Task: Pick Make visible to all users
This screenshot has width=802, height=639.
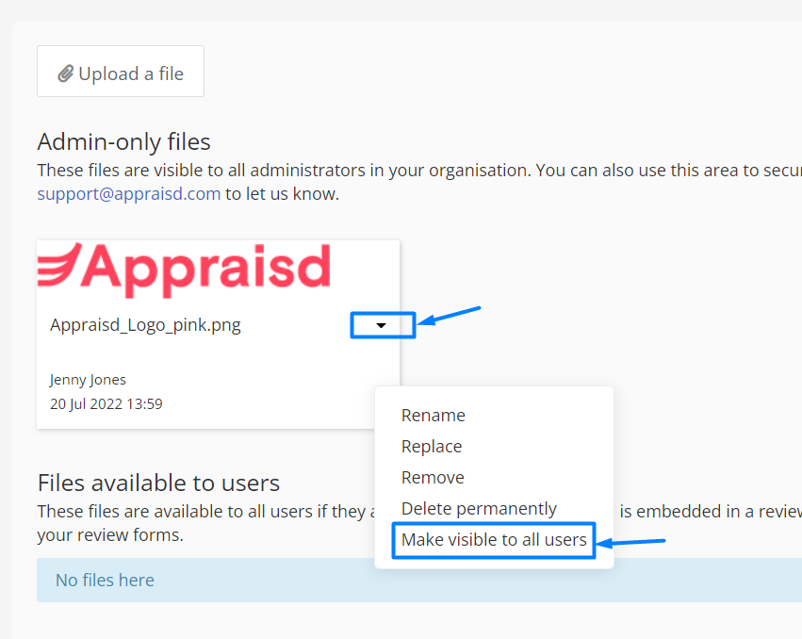Action: [494, 540]
